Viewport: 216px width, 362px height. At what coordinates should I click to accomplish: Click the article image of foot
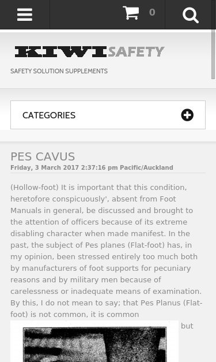(x=94, y=341)
